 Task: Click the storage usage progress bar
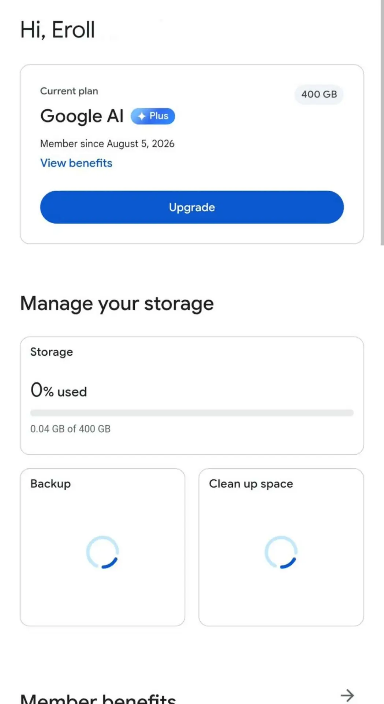[192, 413]
